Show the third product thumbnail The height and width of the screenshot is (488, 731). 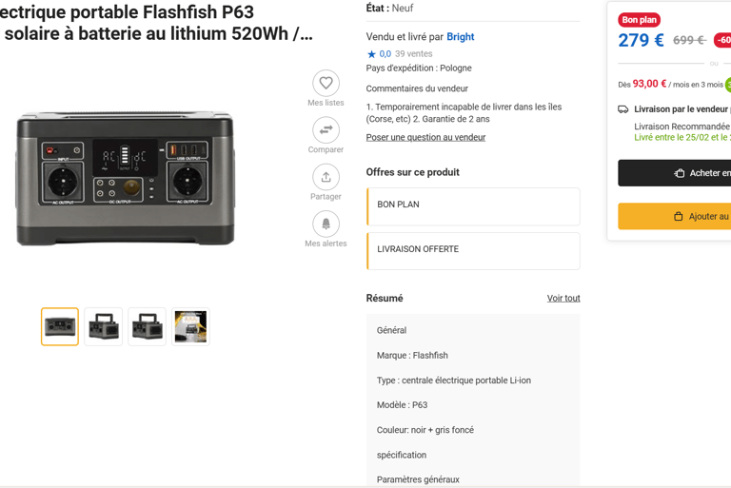[x=147, y=326]
